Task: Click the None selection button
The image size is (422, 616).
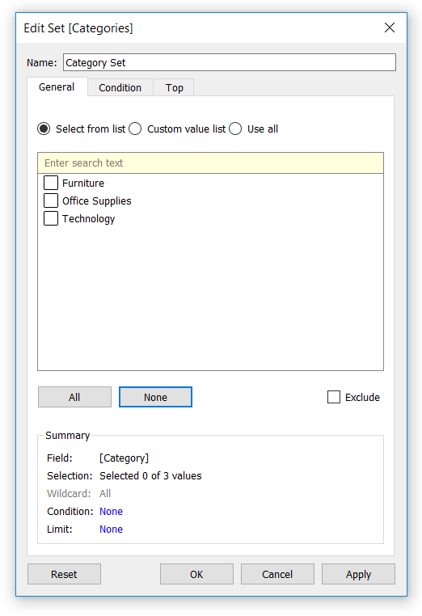Action: coord(155,397)
